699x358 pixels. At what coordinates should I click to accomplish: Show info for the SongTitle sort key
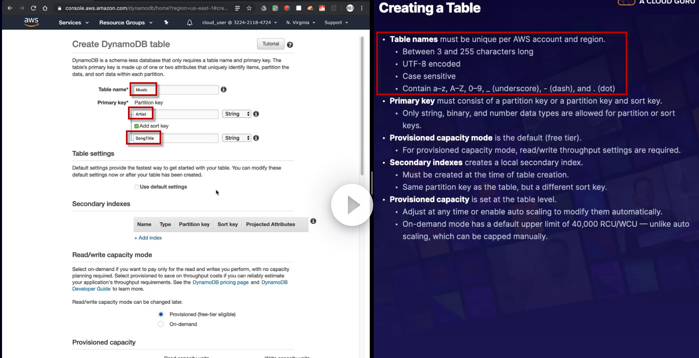[x=256, y=138]
